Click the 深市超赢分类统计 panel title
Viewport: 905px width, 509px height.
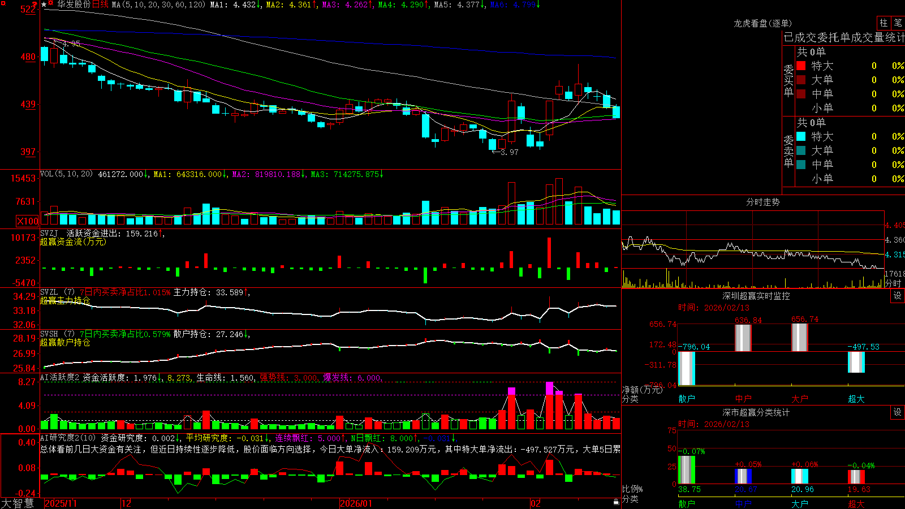[x=756, y=412]
